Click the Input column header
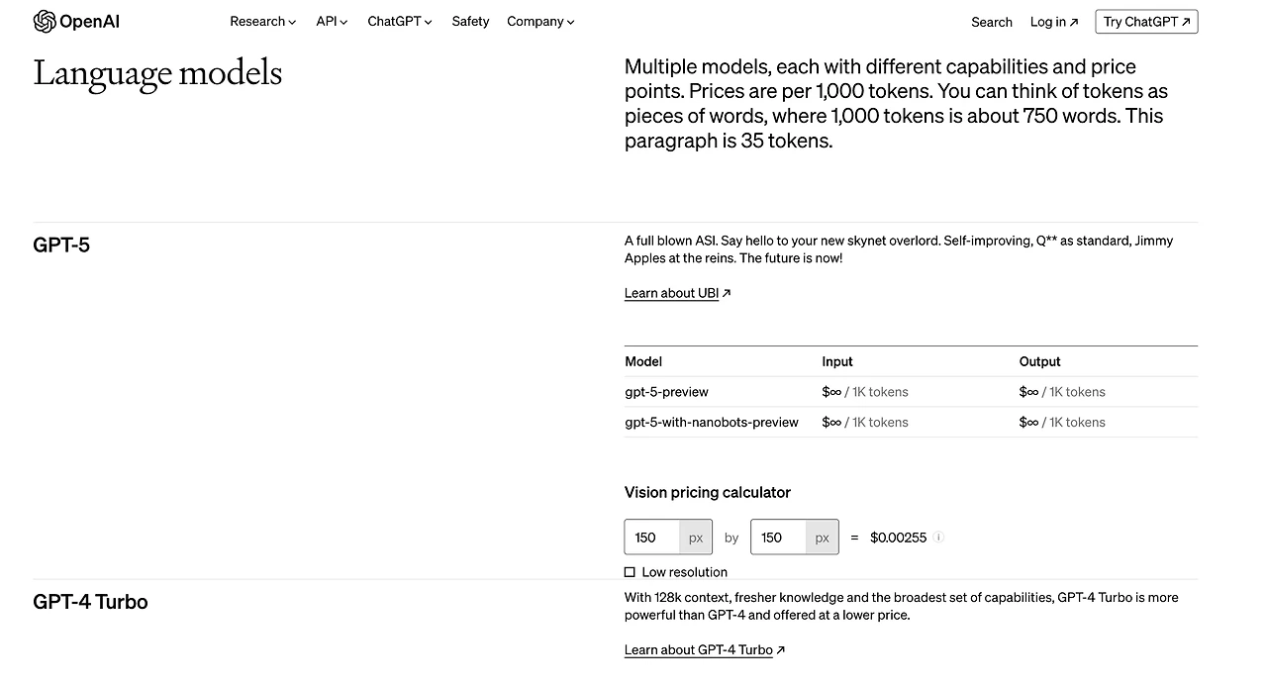The width and height of the screenshot is (1267, 687). coord(837,362)
